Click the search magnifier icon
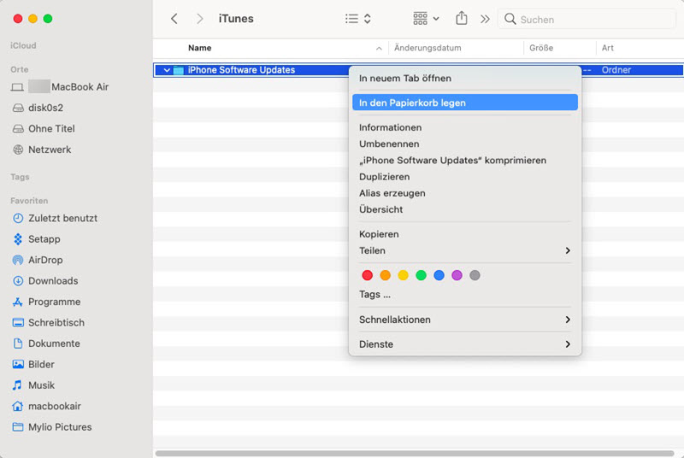The image size is (684, 458). click(510, 19)
